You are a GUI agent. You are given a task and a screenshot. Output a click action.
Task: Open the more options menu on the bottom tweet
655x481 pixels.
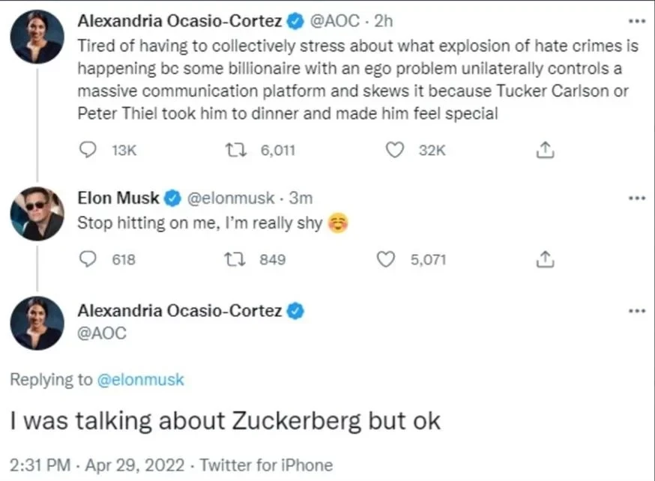pos(636,310)
